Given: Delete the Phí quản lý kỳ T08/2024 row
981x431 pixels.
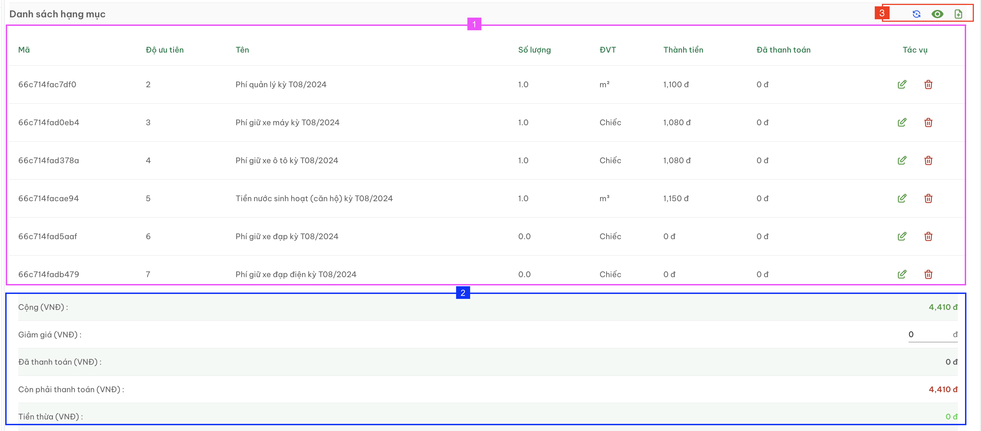Looking at the screenshot, I should 928,84.
